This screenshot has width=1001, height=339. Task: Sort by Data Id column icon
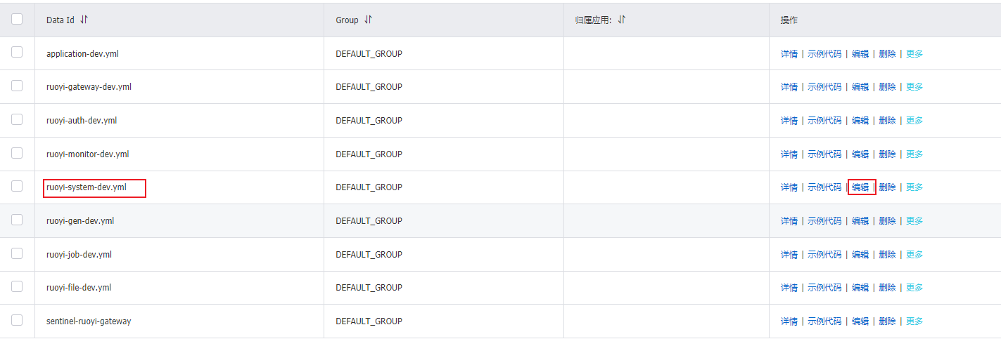84,20
